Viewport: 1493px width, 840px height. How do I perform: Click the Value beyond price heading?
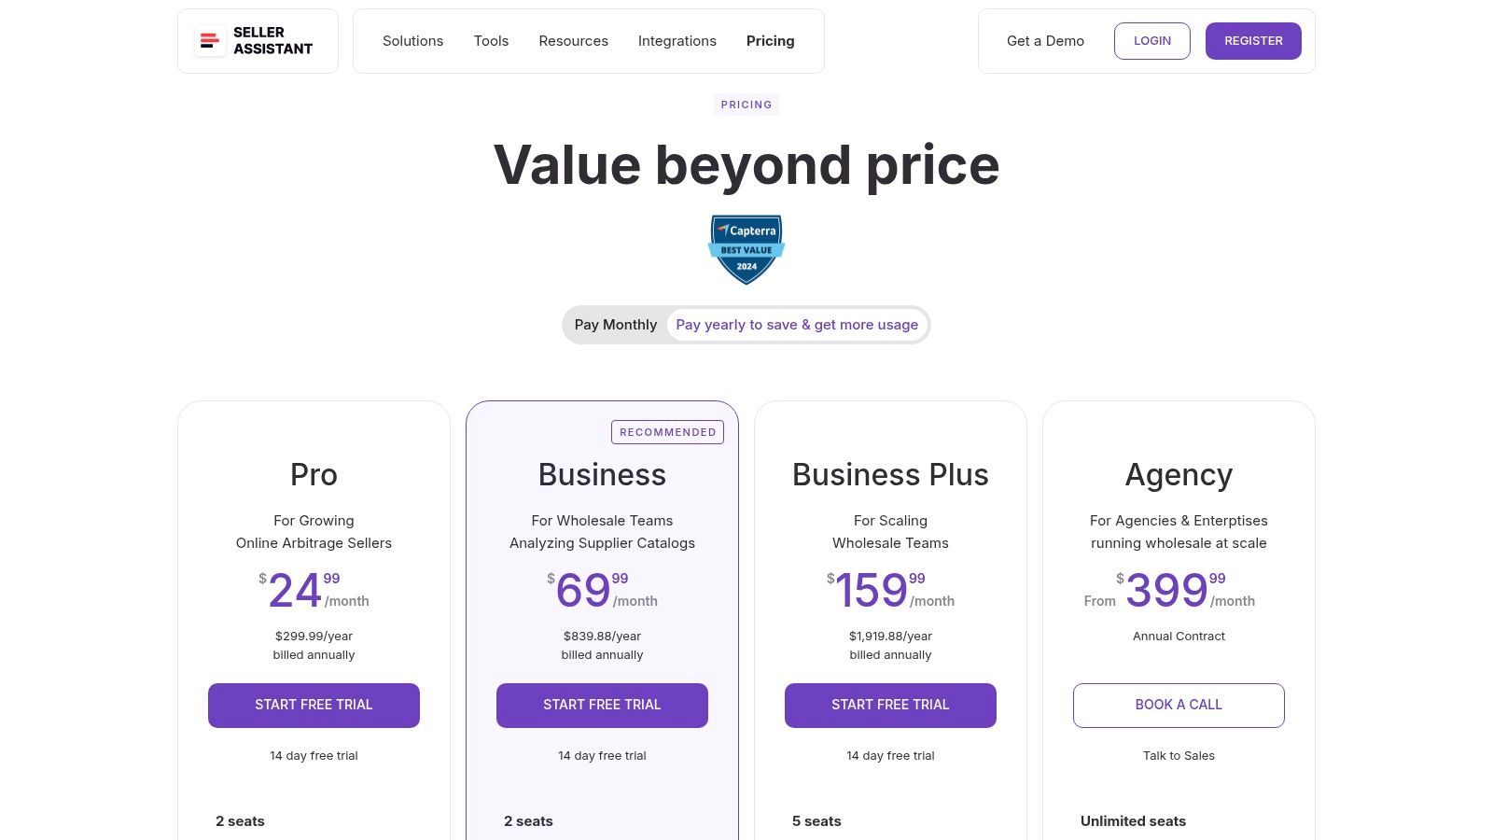tap(746, 164)
